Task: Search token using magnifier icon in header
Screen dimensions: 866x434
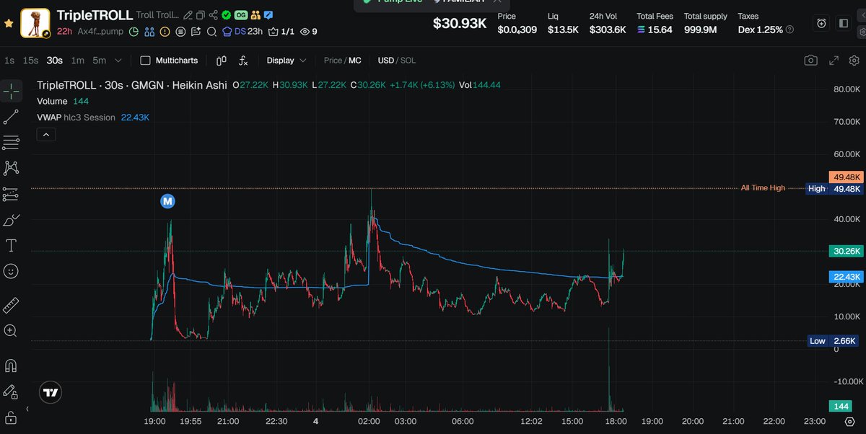Action: pyautogui.click(x=211, y=32)
